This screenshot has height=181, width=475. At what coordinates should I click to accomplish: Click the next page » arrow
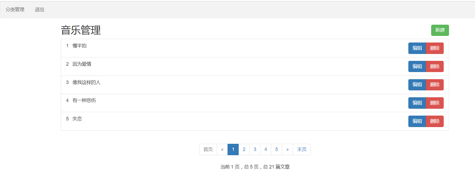click(x=288, y=149)
